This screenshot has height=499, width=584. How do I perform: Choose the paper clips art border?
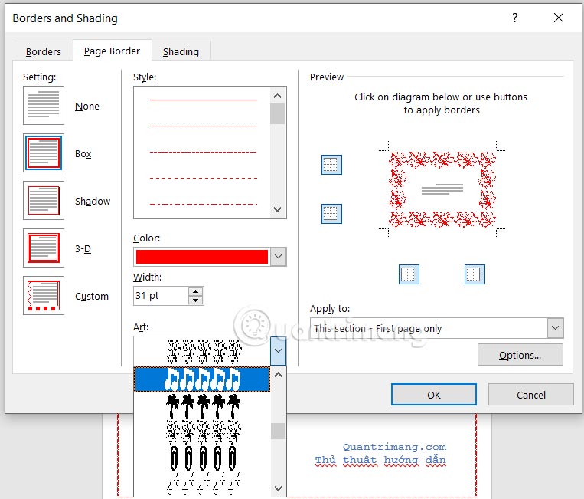pyautogui.click(x=202, y=458)
